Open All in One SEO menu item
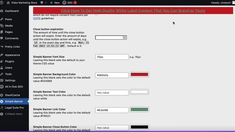Screen dimensions: 235x132 point(14,87)
